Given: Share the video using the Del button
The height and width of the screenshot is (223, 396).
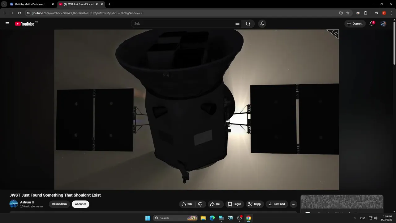Looking at the screenshot, I should click(215, 204).
